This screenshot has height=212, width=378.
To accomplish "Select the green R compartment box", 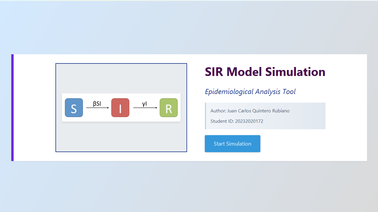I will (x=169, y=108).
